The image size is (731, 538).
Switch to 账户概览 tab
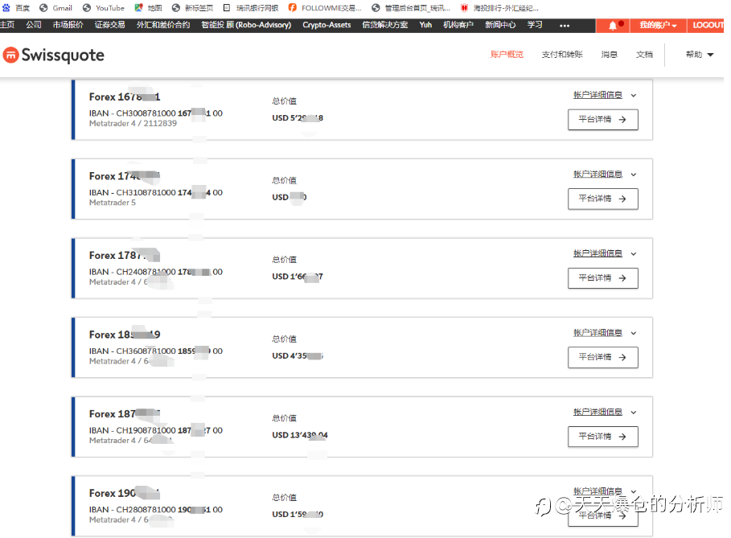[507, 55]
